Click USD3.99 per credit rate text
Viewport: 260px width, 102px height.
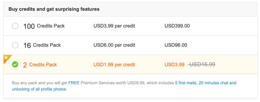pos(114,26)
